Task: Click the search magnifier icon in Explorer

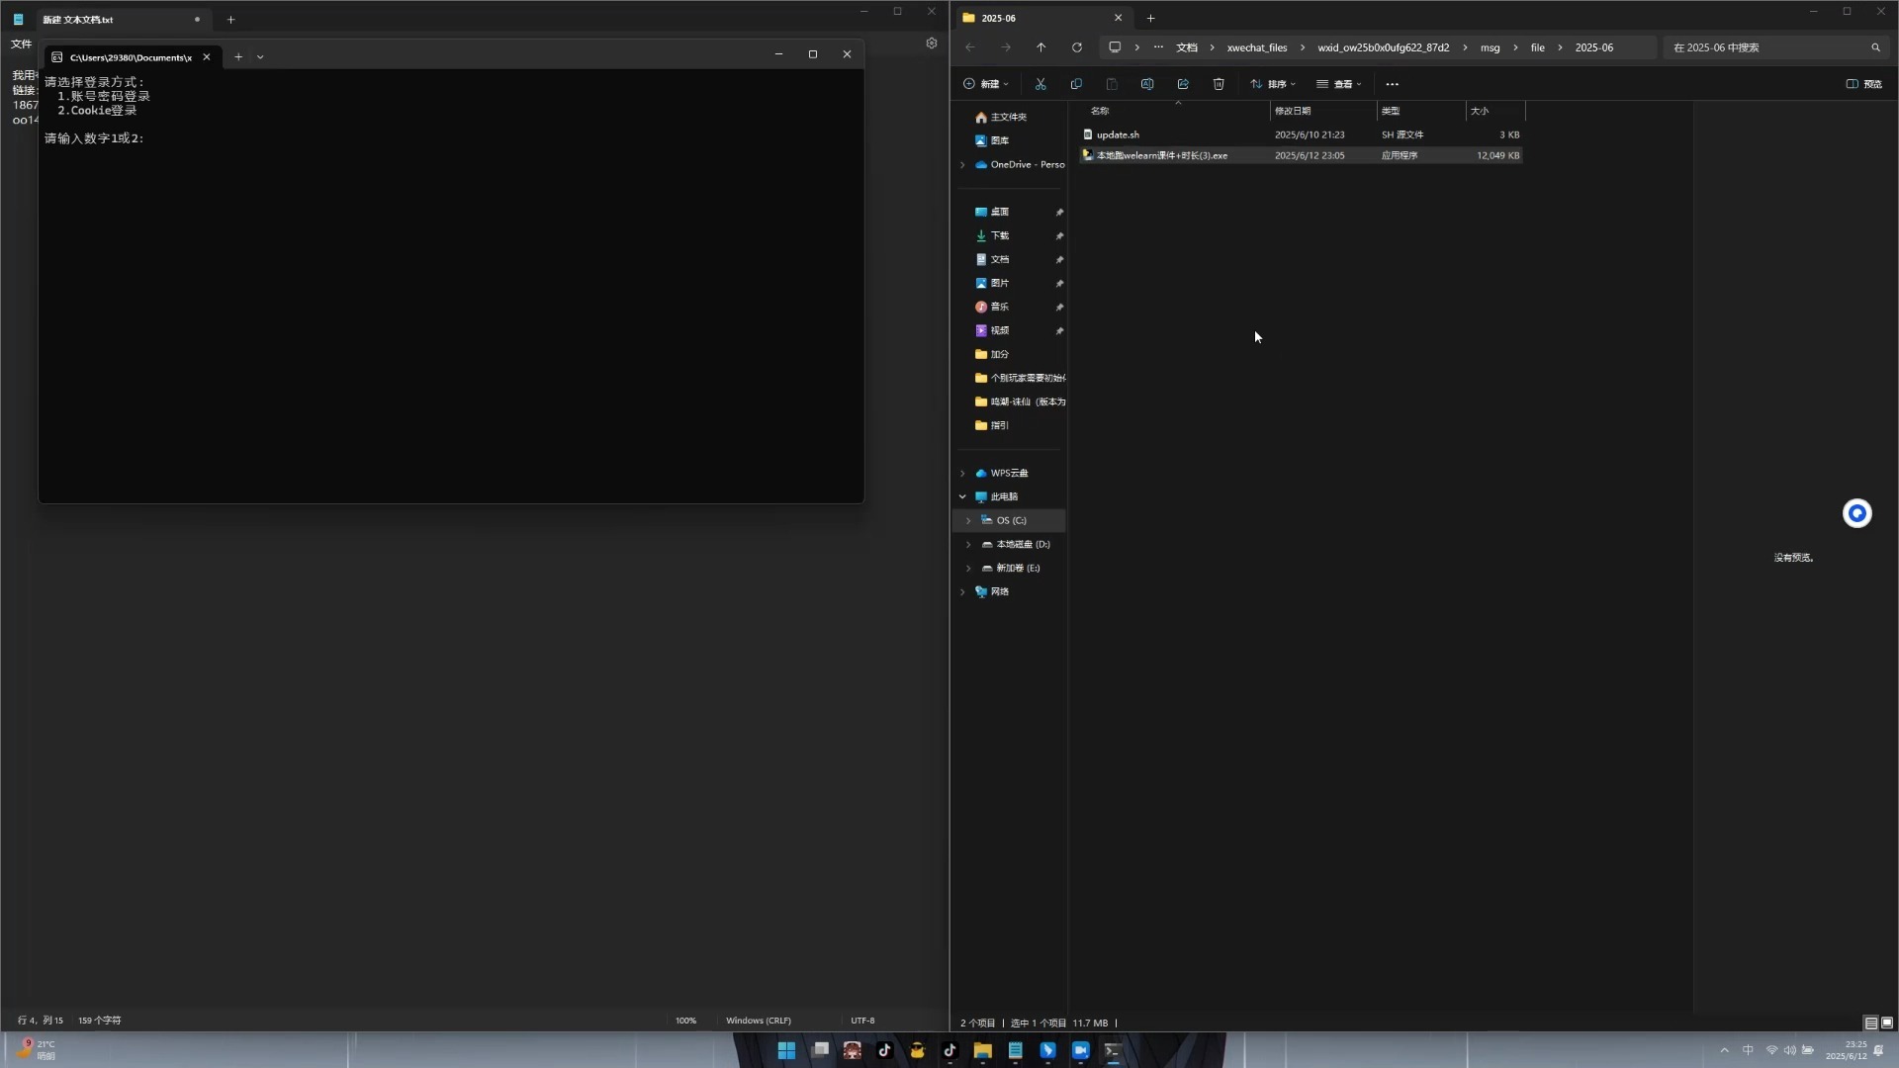Action: (x=1875, y=47)
